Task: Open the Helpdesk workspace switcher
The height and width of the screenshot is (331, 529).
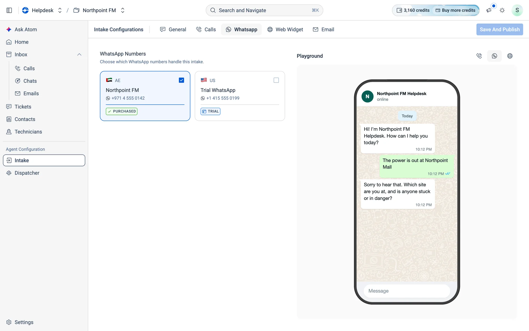Action: click(42, 10)
